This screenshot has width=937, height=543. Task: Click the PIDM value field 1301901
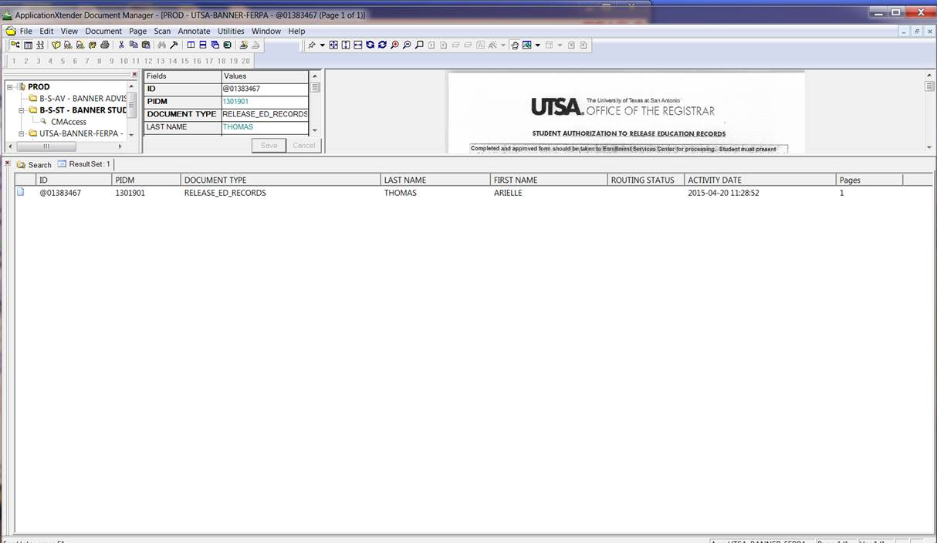(235, 102)
